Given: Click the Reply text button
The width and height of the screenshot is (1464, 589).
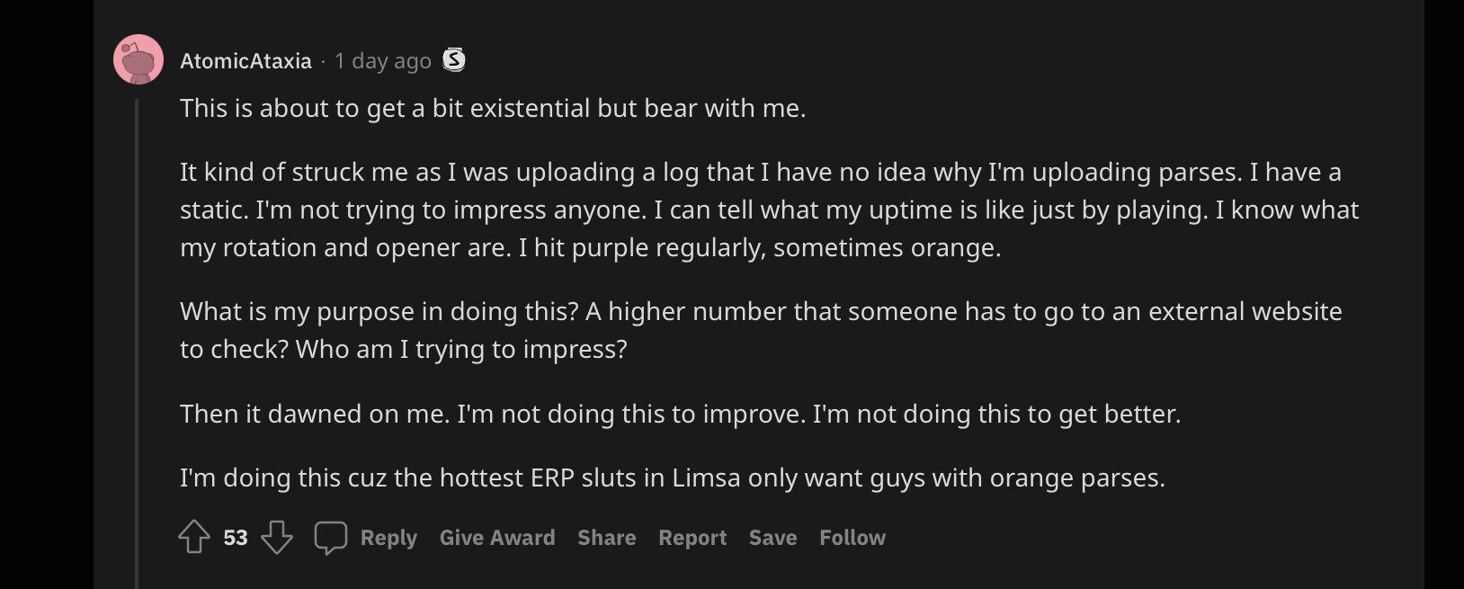Looking at the screenshot, I should [388, 538].
